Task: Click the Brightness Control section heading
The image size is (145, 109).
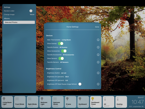Action: (x=54, y=69)
